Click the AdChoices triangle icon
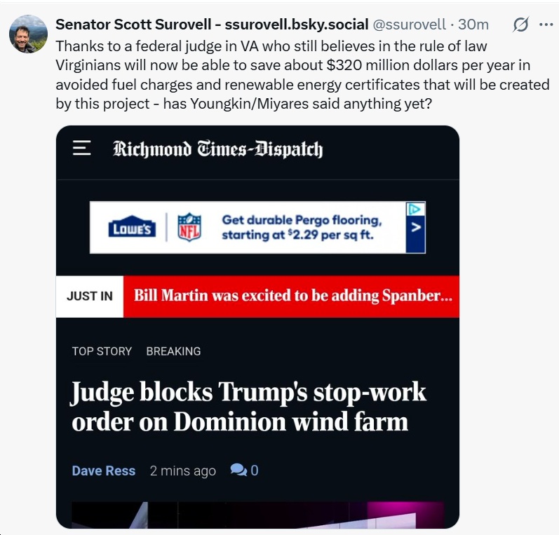Image resolution: width=559 pixels, height=535 pixels. point(416,209)
